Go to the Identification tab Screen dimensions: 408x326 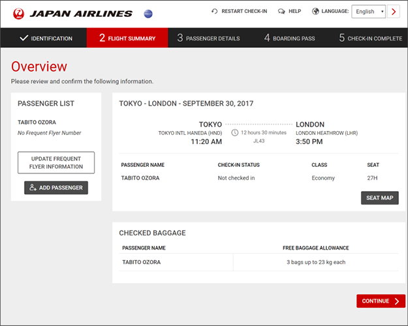pos(46,38)
